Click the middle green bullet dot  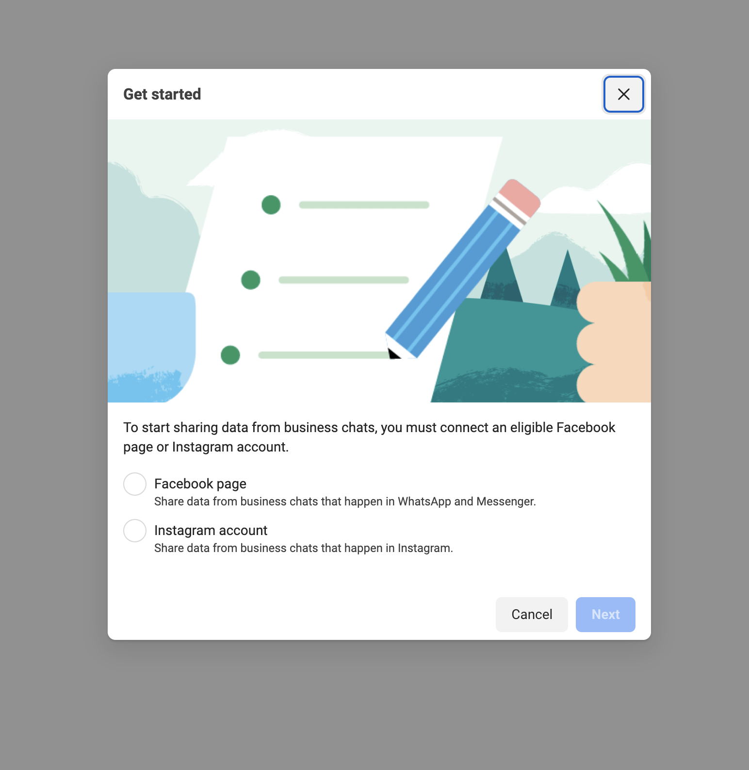pyautogui.click(x=251, y=280)
